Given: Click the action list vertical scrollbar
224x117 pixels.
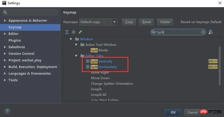Looking at the screenshot, I should (x=220, y=66).
